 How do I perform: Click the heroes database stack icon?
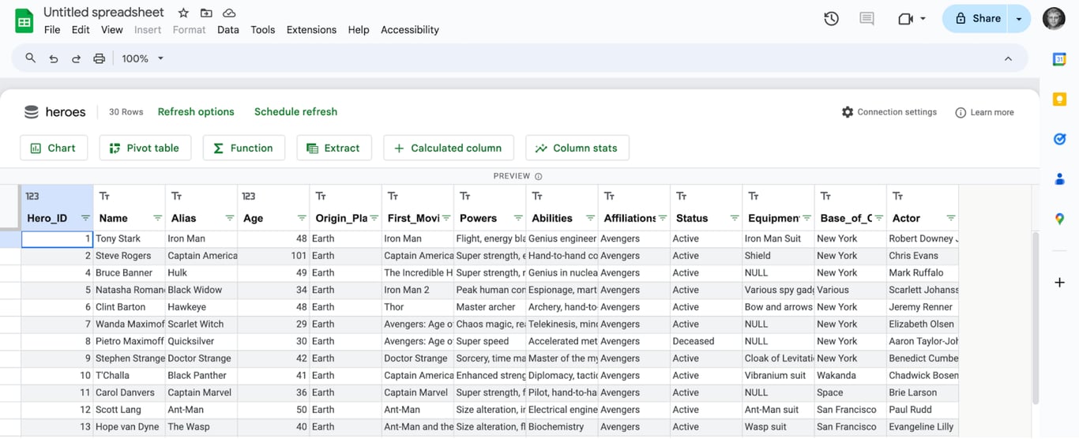(32, 112)
